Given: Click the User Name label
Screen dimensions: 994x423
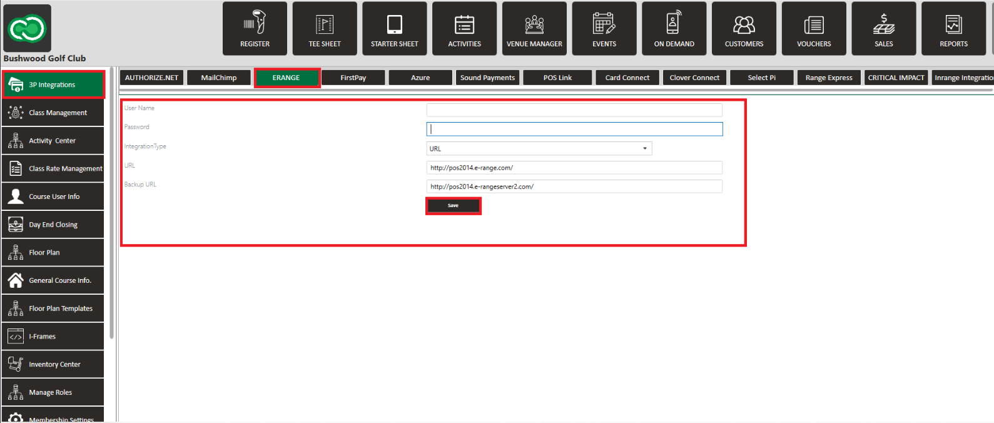Looking at the screenshot, I should (x=139, y=108).
